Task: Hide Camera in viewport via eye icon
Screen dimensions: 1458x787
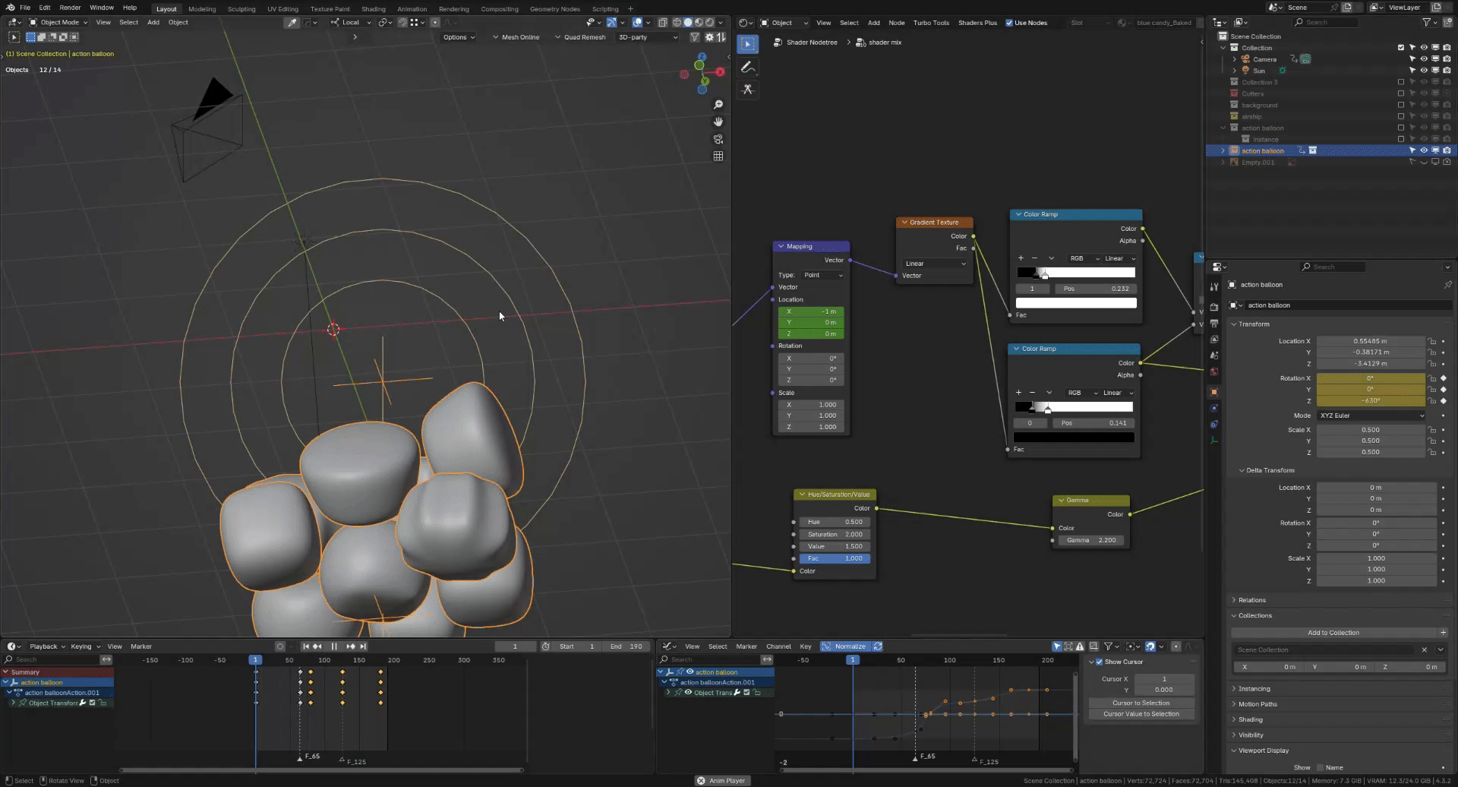Action: pyautogui.click(x=1424, y=59)
